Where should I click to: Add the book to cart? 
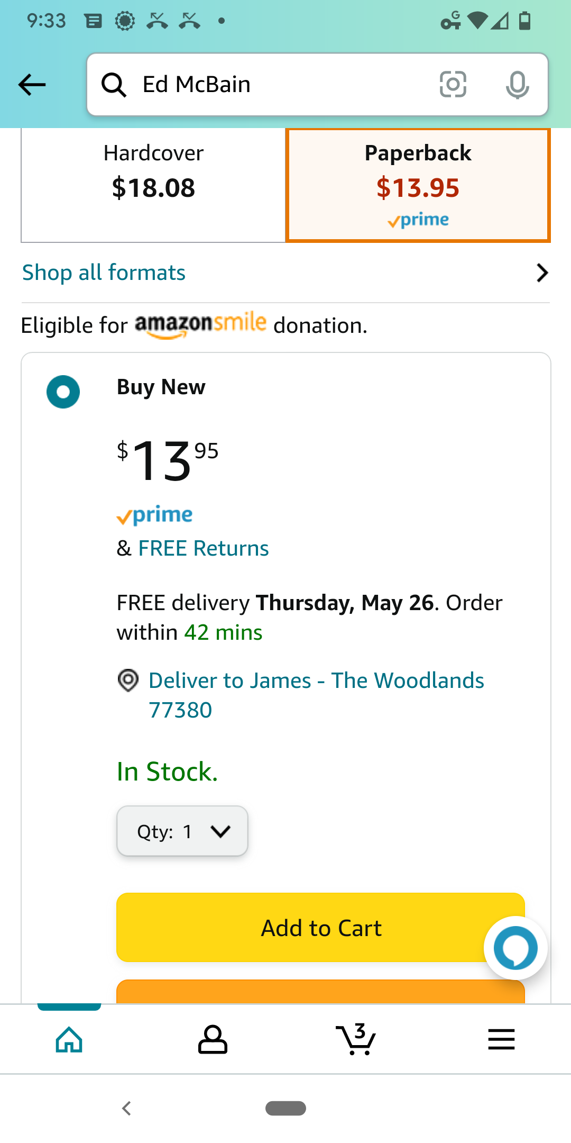tap(320, 928)
